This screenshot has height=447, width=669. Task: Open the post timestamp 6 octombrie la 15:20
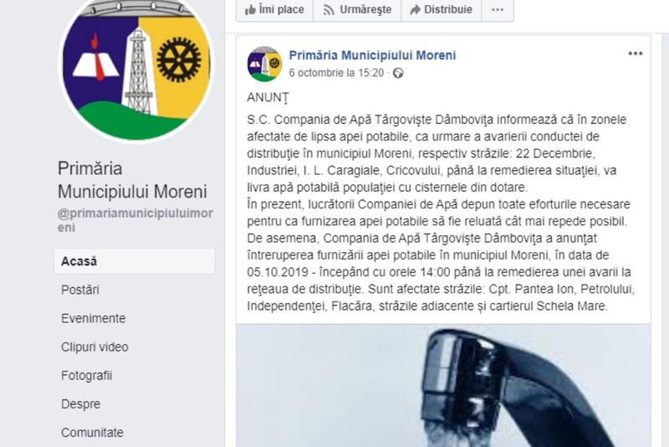tap(336, 73)
